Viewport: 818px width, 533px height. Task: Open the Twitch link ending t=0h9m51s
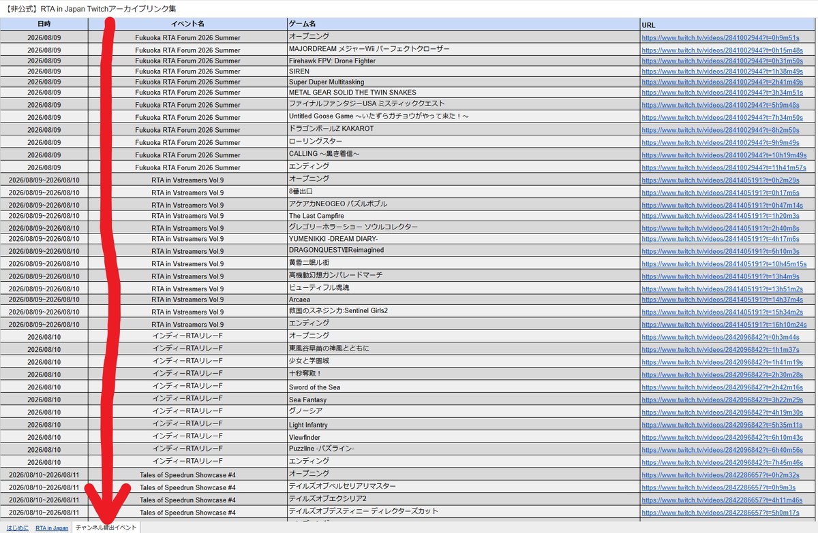point(721,37)
